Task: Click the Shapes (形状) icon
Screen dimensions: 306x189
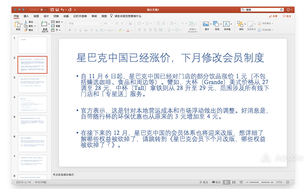Action: point(216,24)
